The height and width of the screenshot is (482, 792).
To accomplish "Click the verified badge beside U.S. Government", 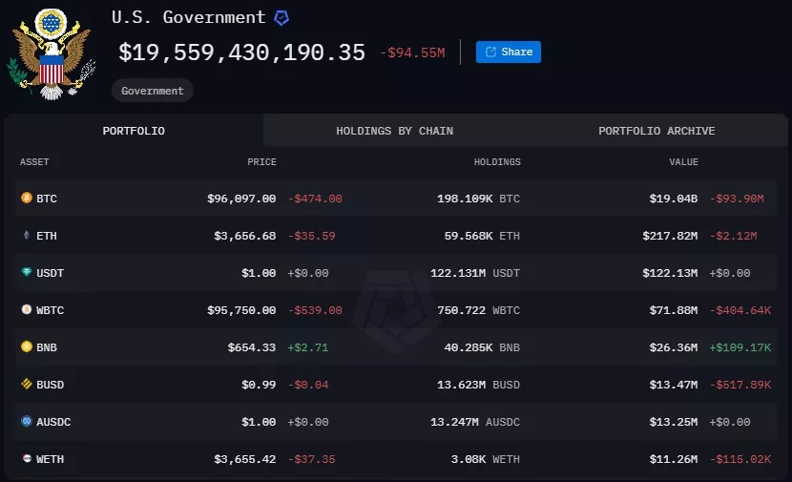I will coord(281,18).
